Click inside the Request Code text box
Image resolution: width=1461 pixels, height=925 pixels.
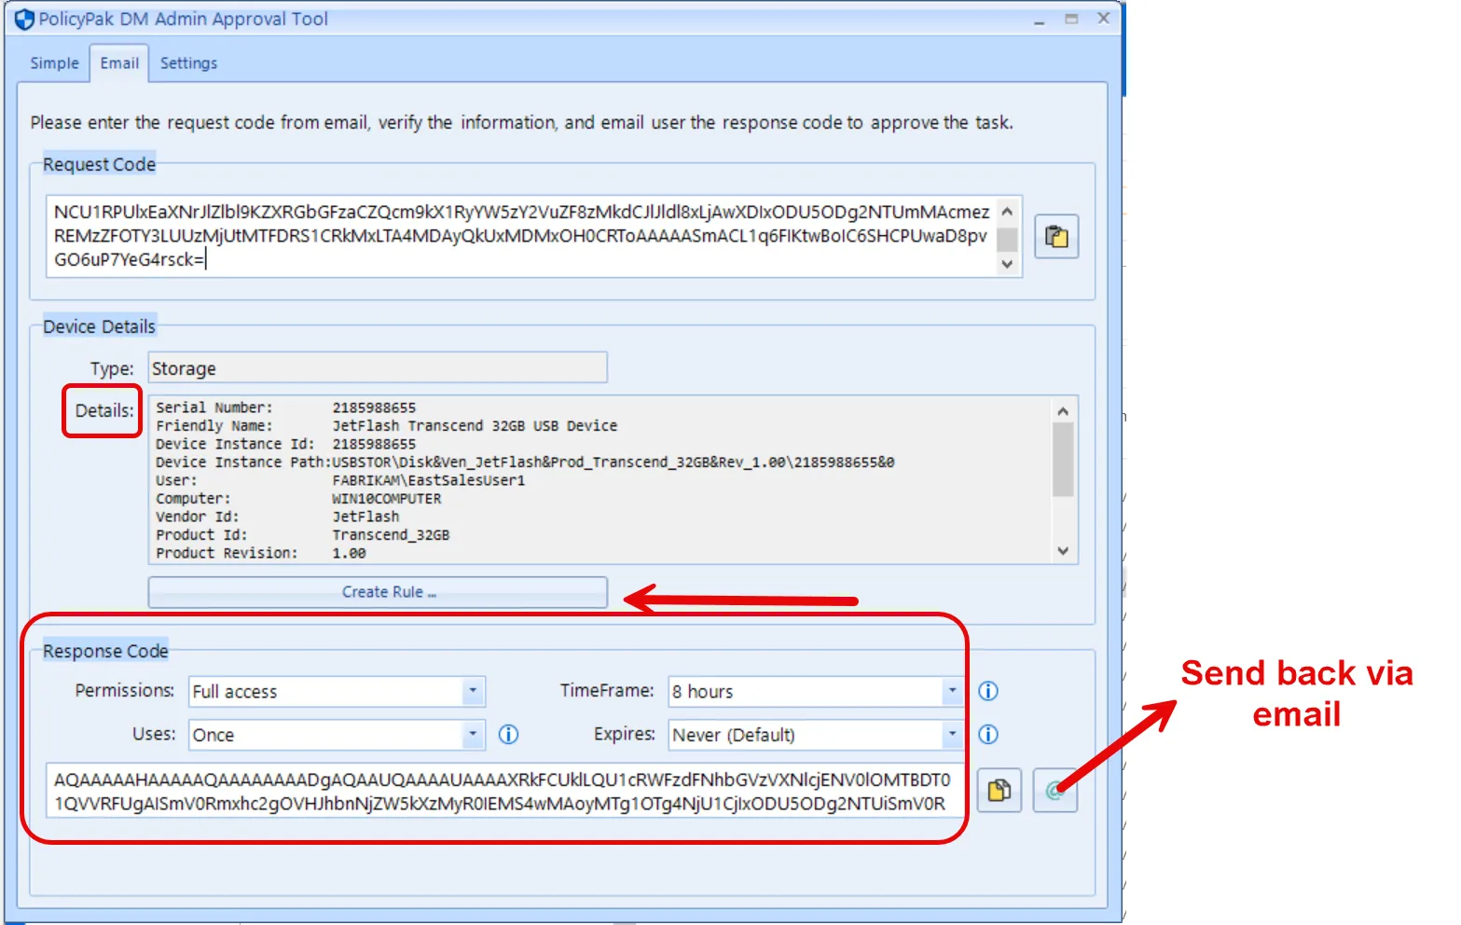[522, 236]
